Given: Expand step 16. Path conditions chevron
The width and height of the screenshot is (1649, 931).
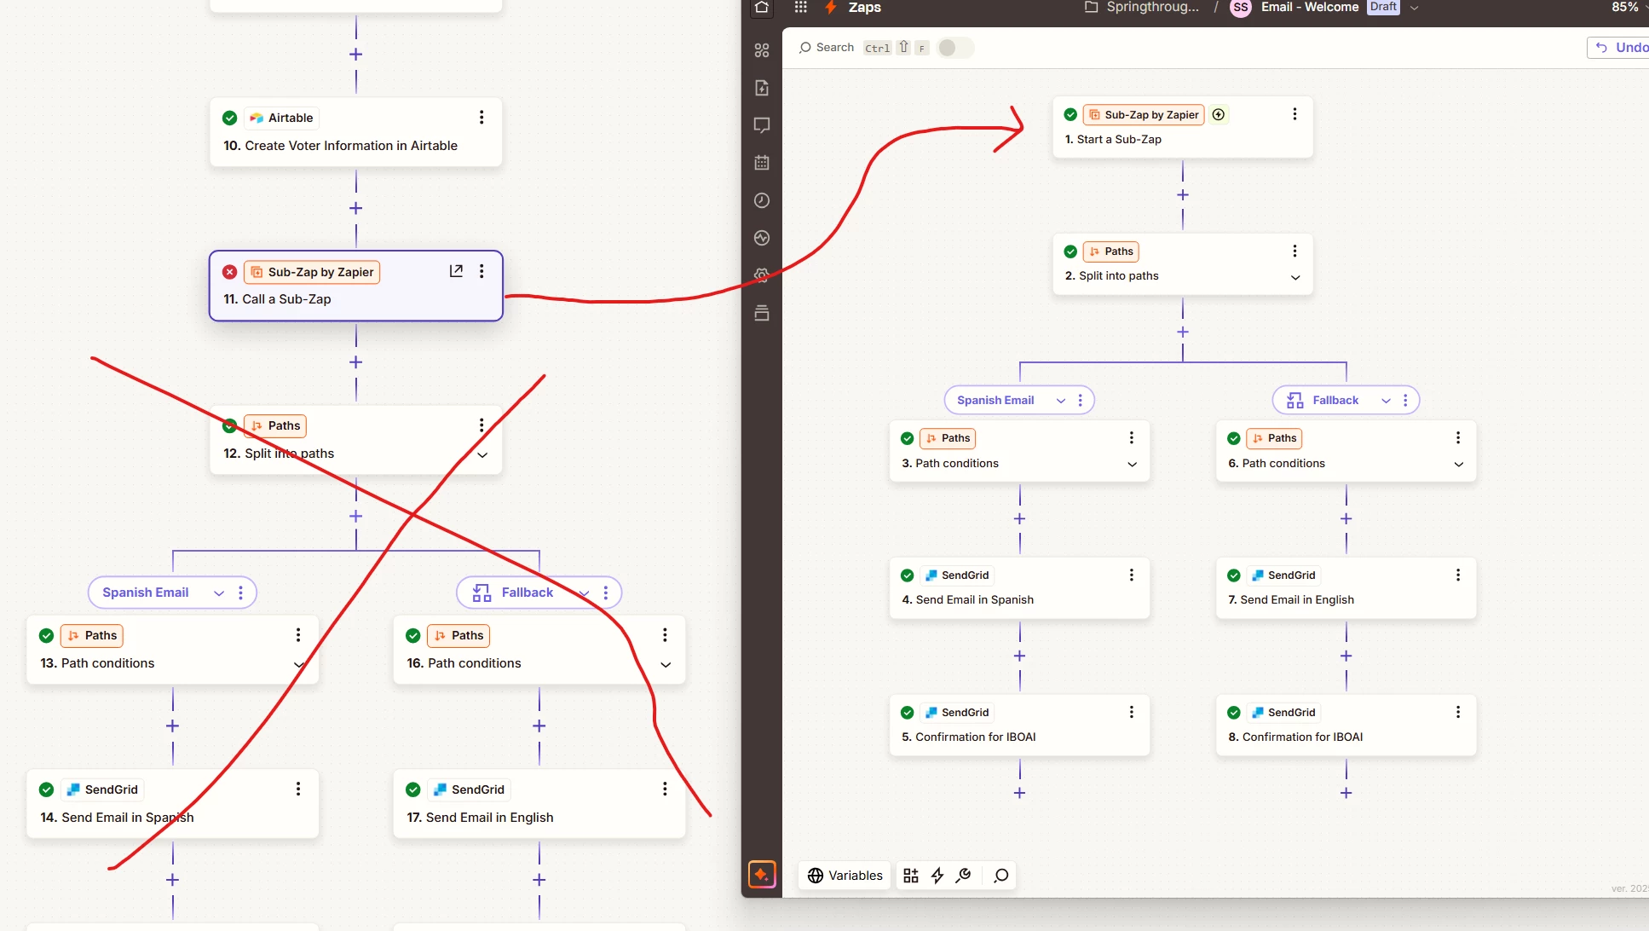Looking at the screenshot, I should 666,665.
